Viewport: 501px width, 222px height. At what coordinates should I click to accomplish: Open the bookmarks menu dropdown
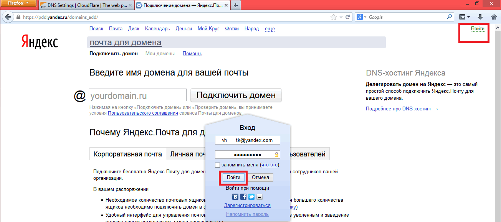tap(465, 17)
